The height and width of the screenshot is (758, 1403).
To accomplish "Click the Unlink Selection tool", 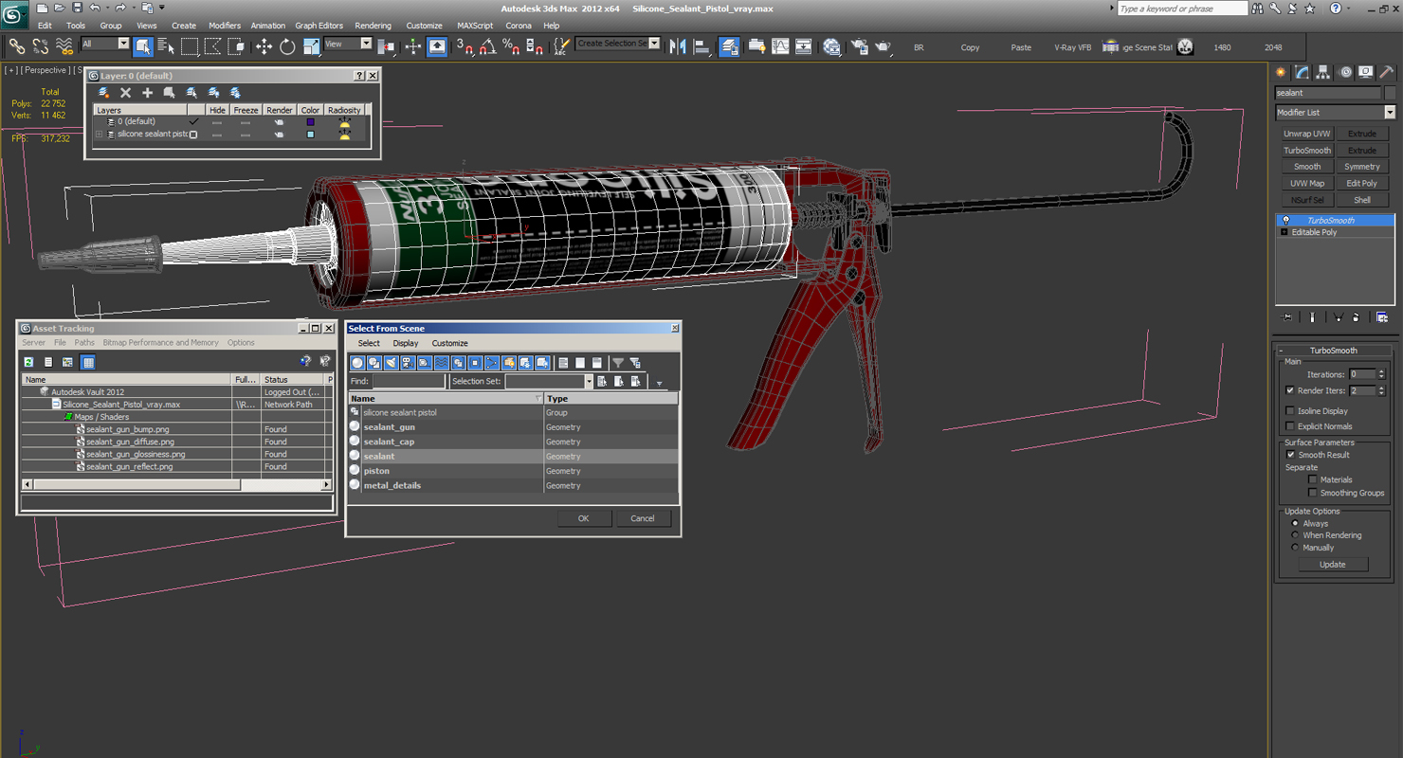I will point(41,46).
